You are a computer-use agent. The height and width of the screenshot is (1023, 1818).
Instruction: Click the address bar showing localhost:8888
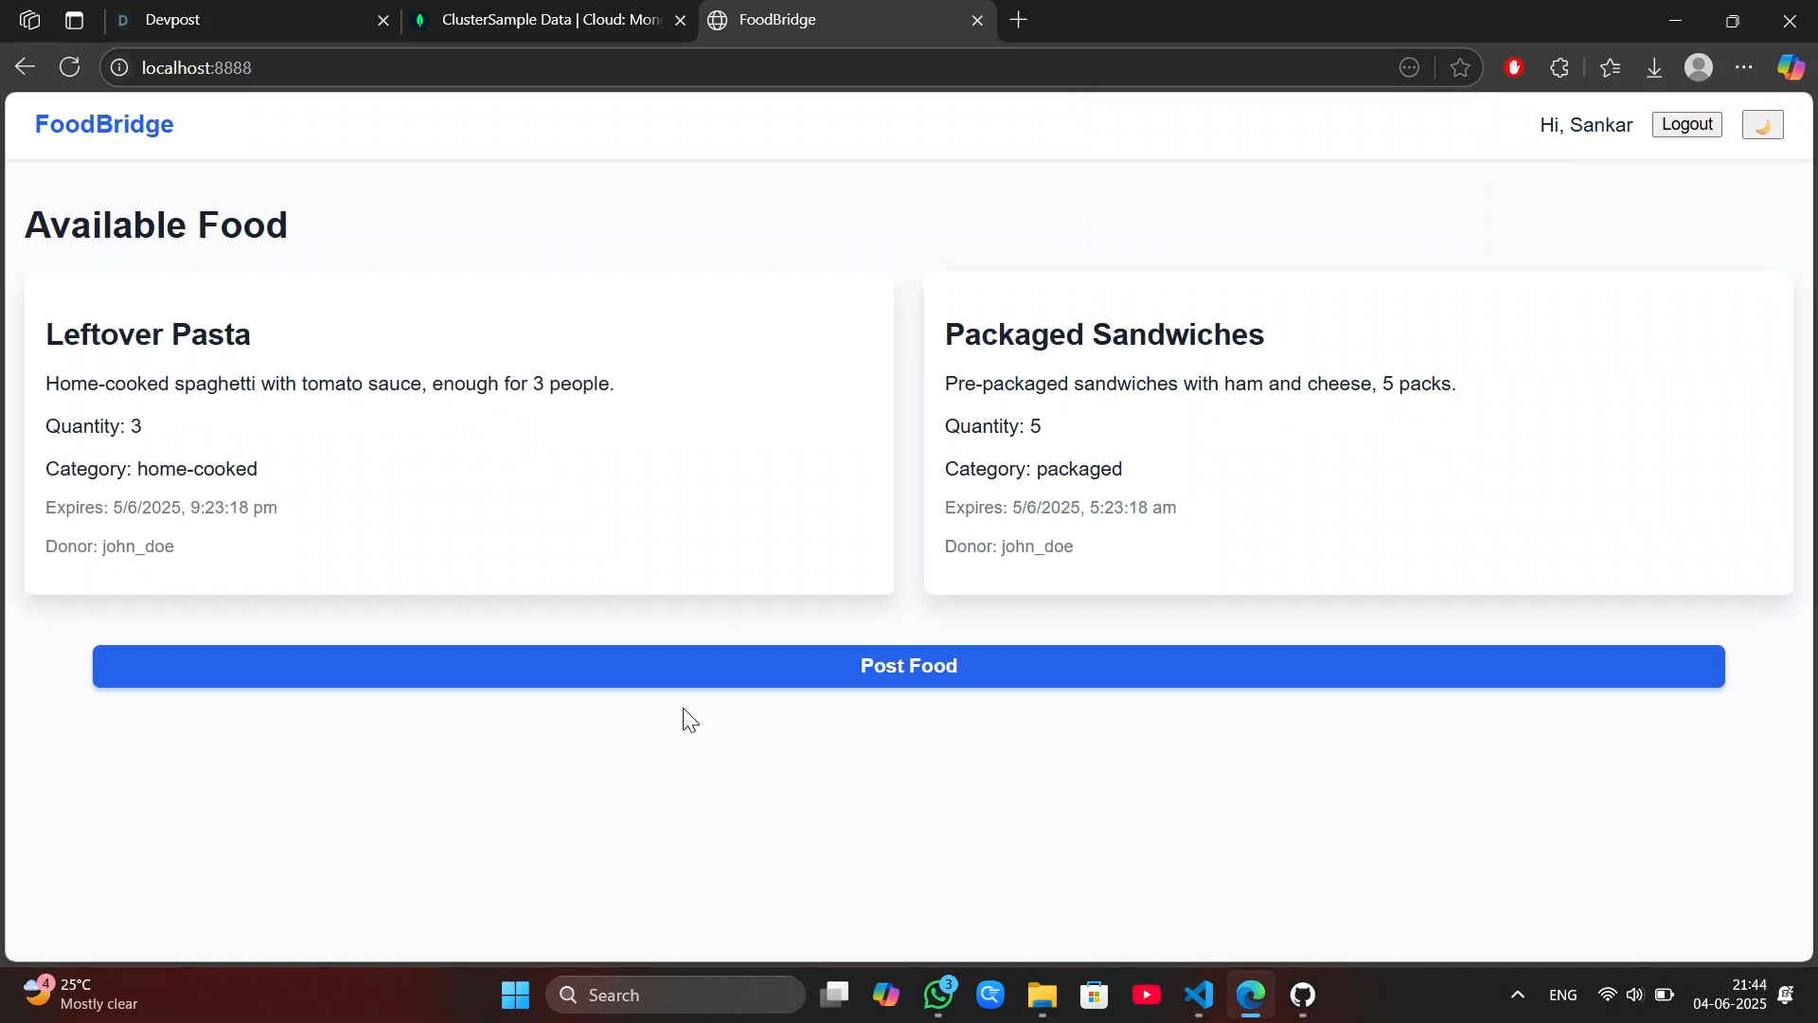tap(663, 67)
